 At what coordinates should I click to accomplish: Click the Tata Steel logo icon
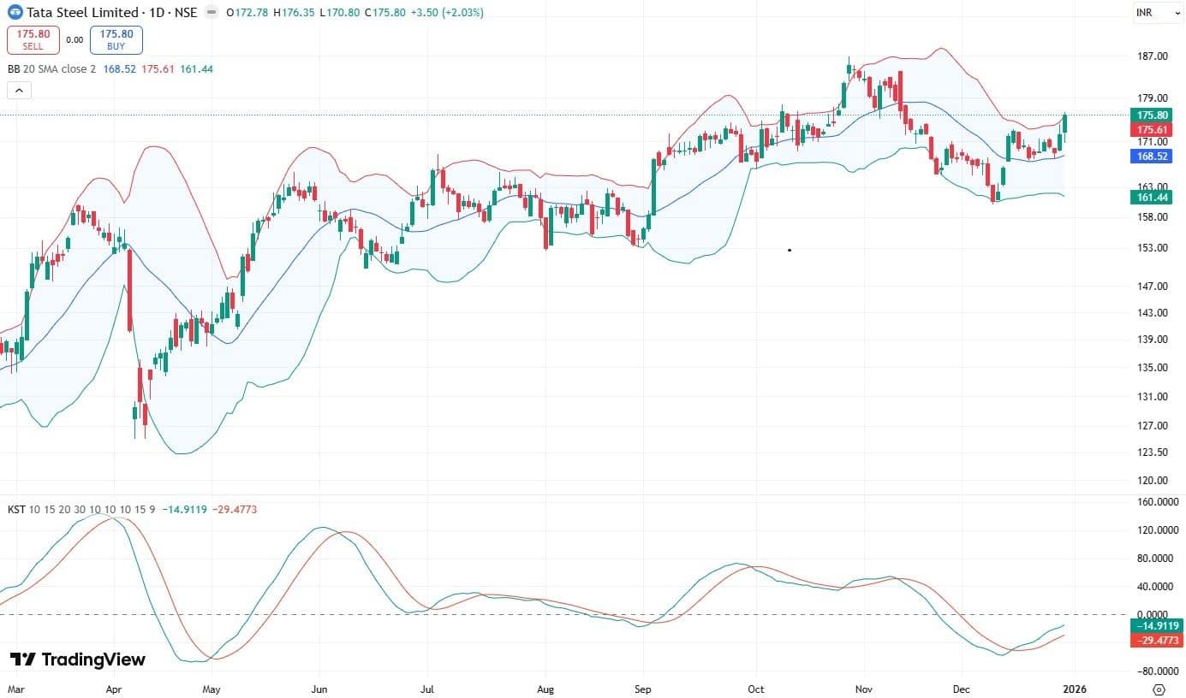point(15,13)
